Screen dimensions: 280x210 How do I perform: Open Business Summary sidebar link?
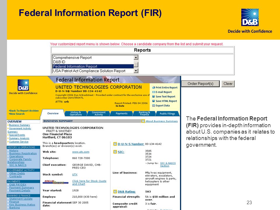point(20,125)
